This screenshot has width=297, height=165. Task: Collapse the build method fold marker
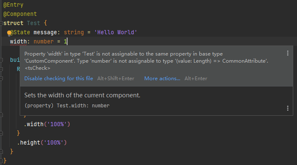coord(1,60)
